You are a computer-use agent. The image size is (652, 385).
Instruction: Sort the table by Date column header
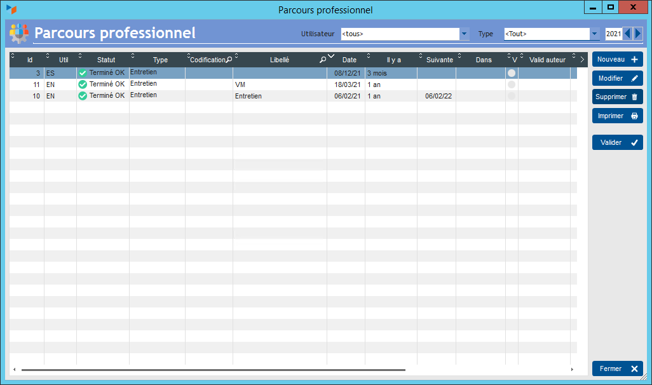(x=350, y=60)
